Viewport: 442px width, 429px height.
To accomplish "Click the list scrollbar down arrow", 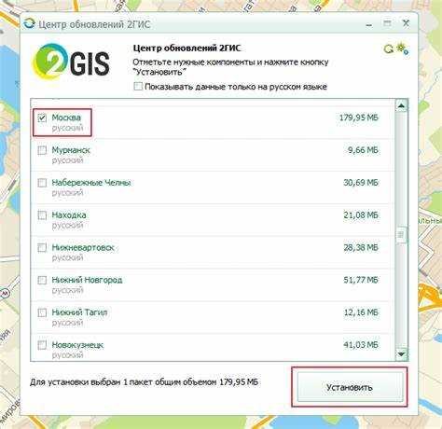I will tap(401, 354).
